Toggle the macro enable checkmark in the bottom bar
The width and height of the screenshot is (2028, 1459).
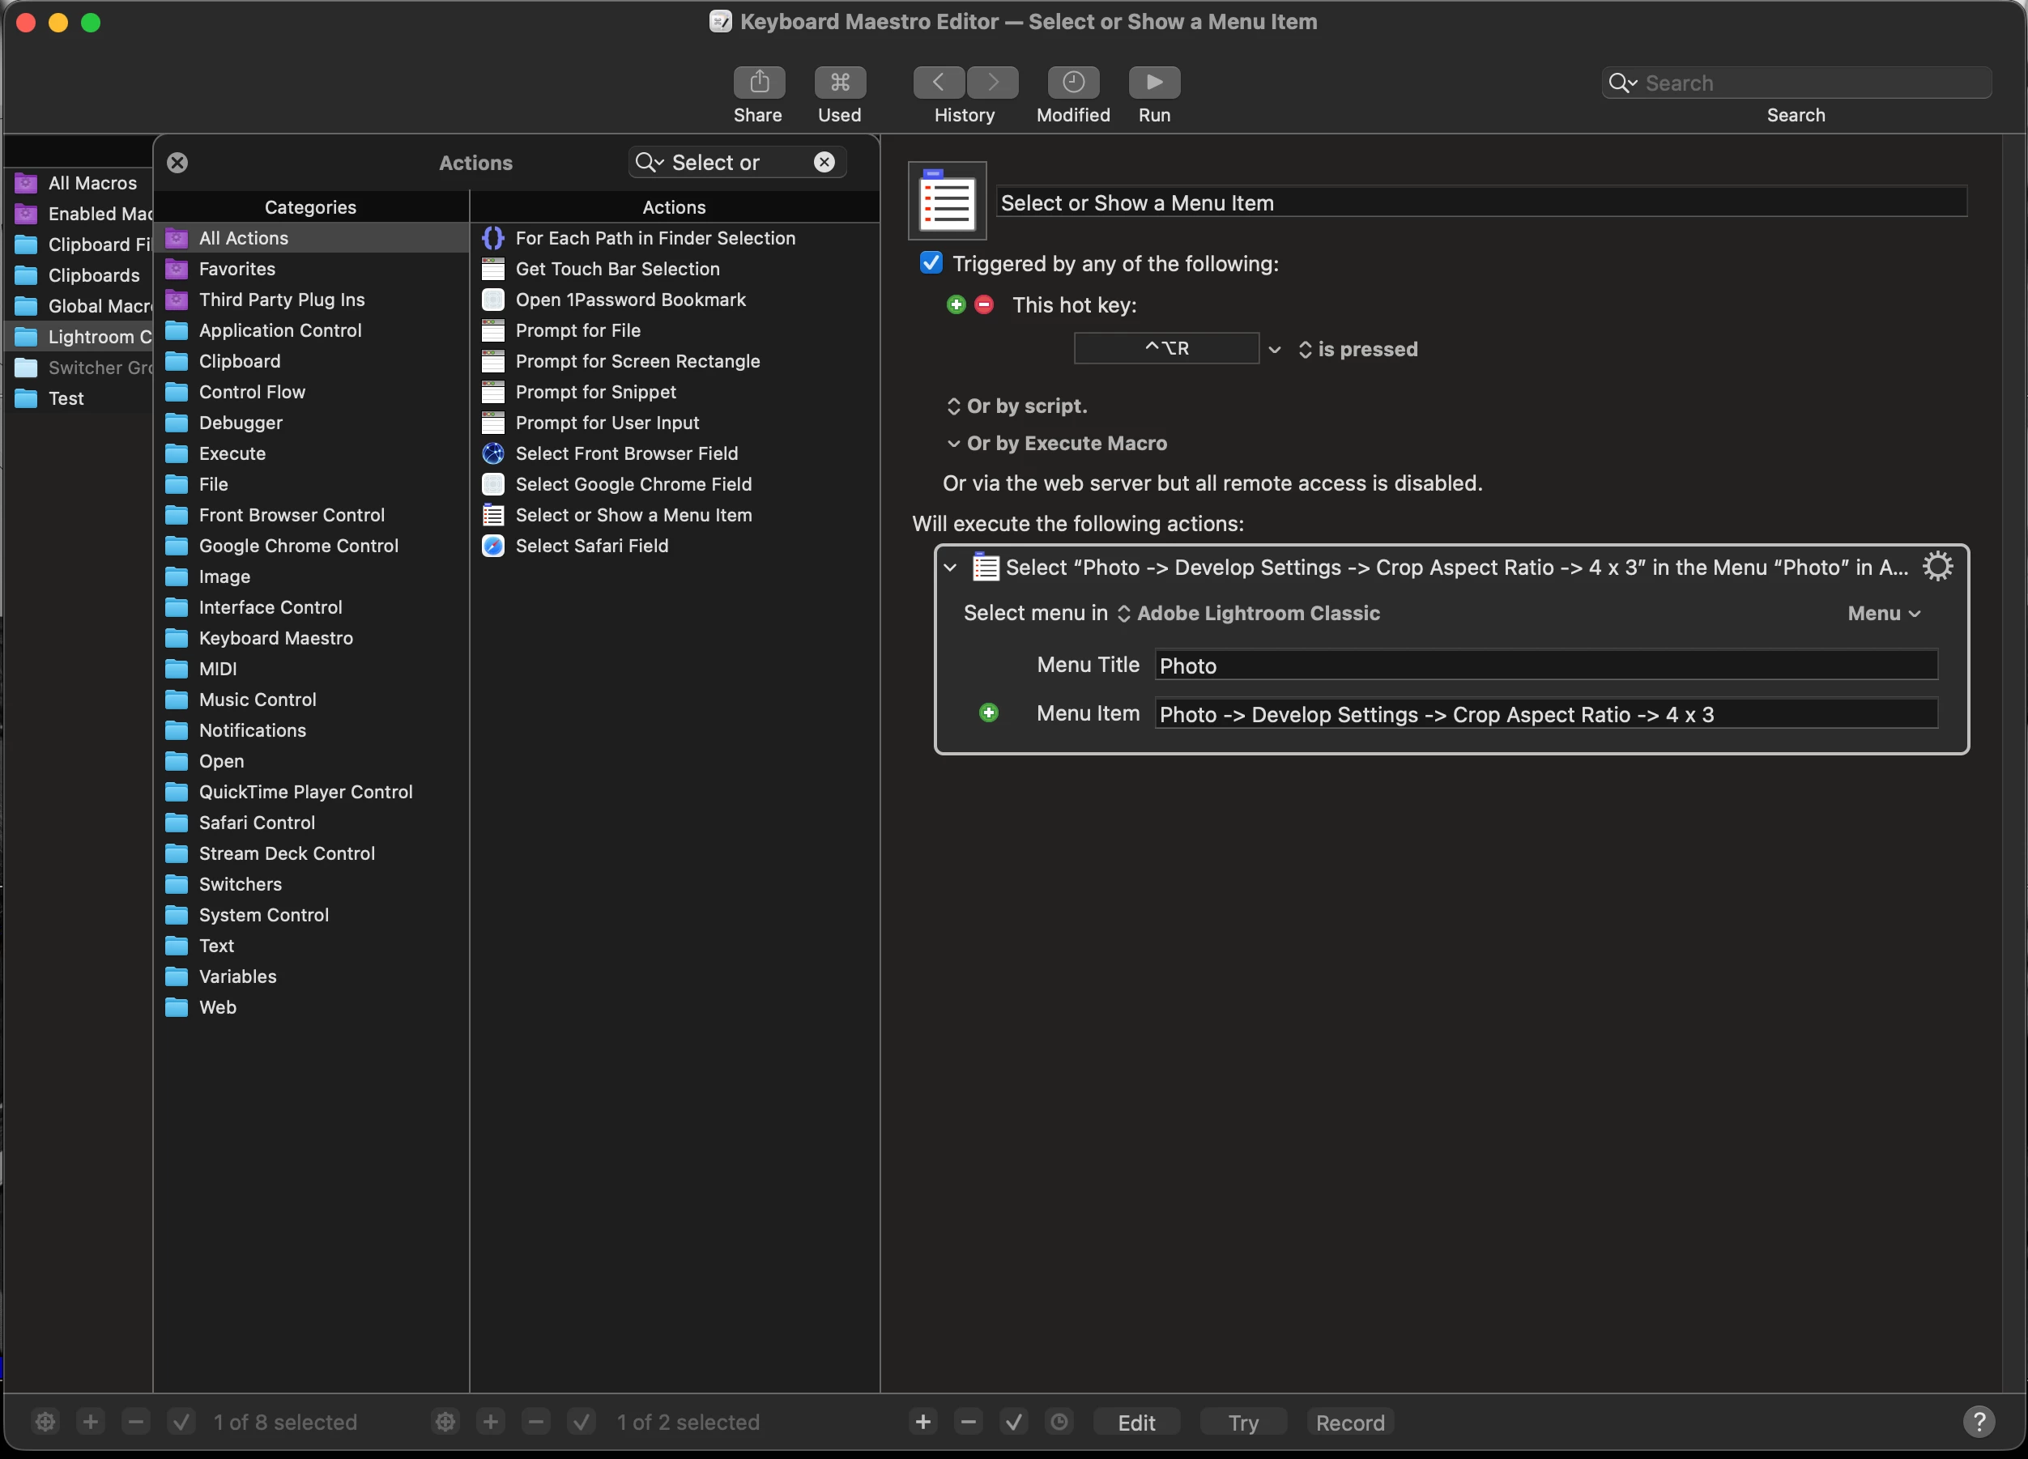click(x=582, y=1422)
